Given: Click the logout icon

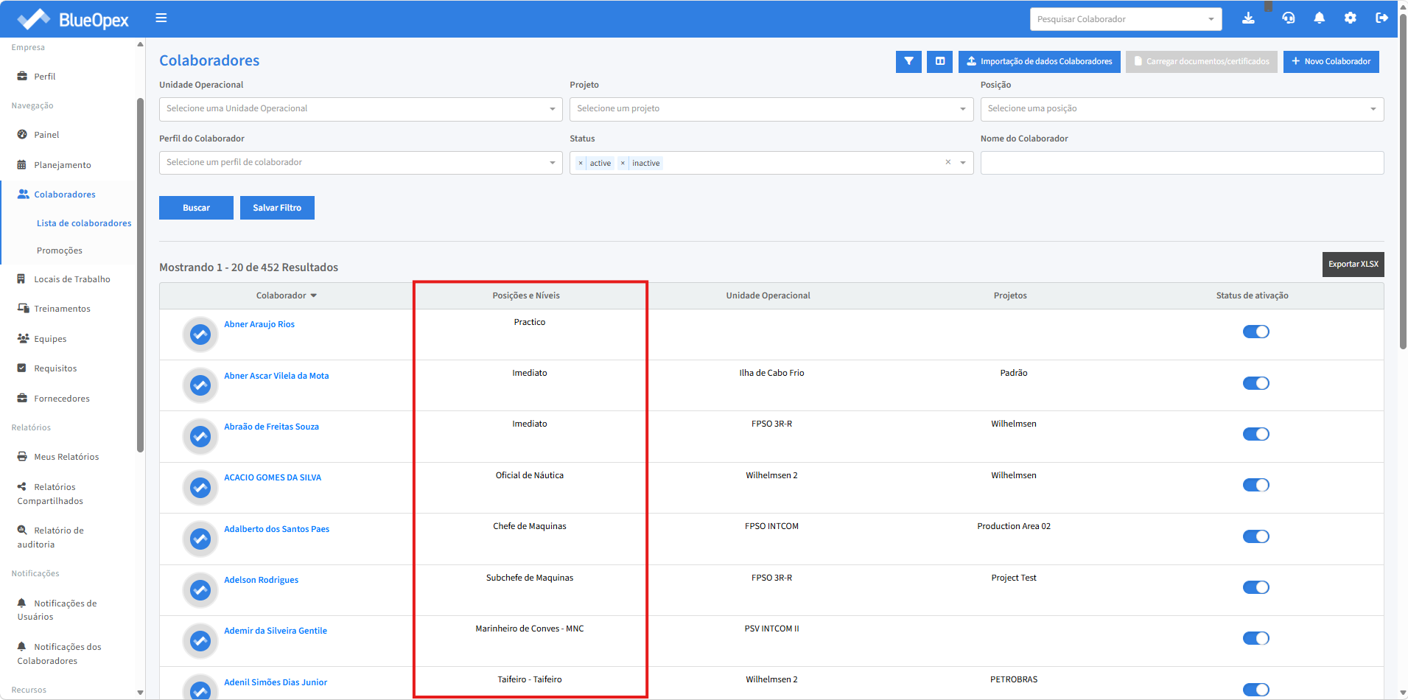Looking at the screenshot, I should [1381, 18].
